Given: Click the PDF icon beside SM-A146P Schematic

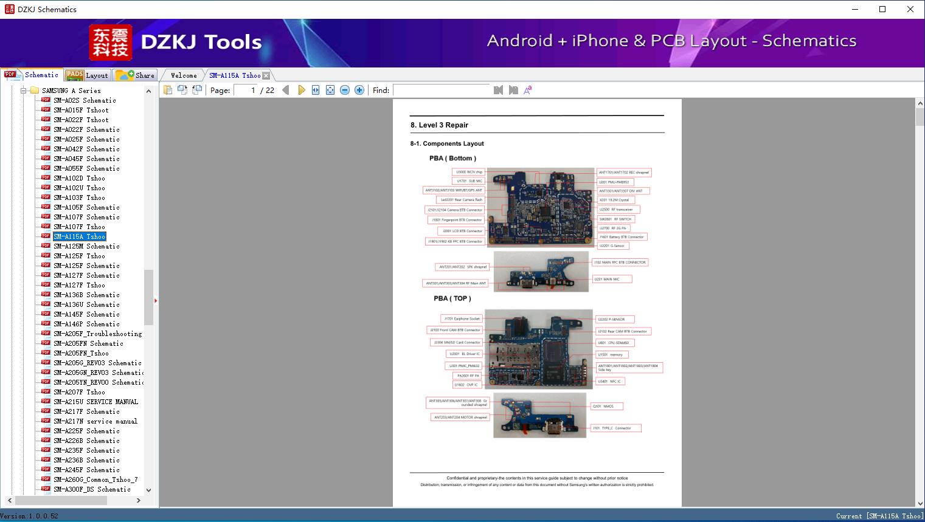Looking at the screenshot, I should point(46,324).
